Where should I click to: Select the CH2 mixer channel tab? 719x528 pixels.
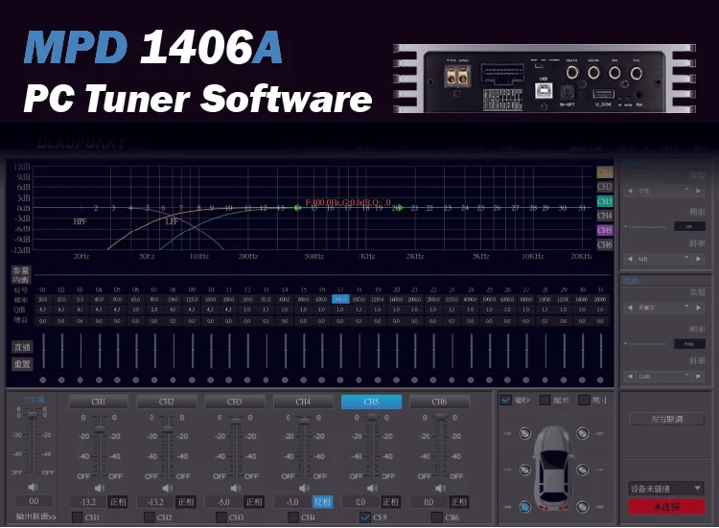pos(167,402)
